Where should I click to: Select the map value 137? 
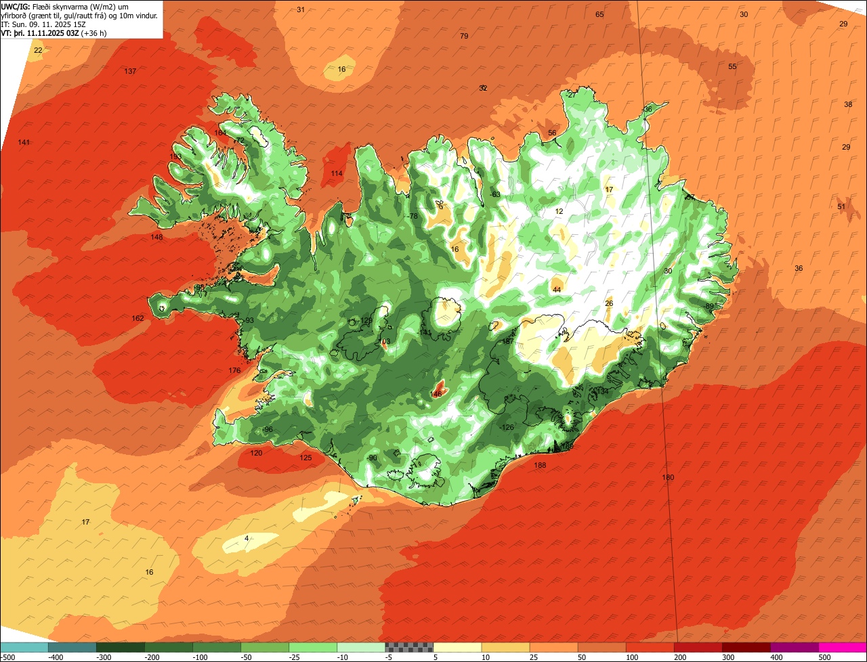130,71
